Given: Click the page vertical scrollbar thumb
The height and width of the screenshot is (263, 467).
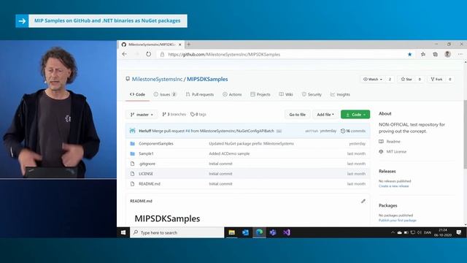Looking at the screenshot, I should [466, 134].
